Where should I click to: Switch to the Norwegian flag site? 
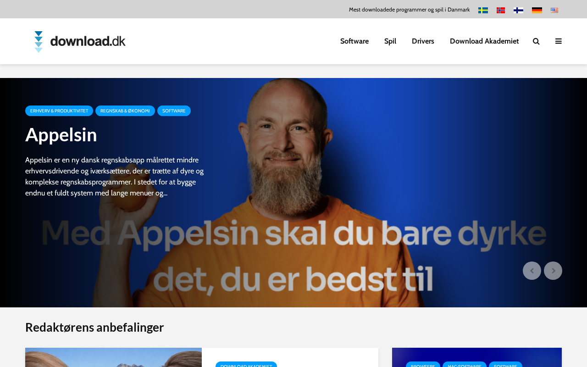(501, 10)
